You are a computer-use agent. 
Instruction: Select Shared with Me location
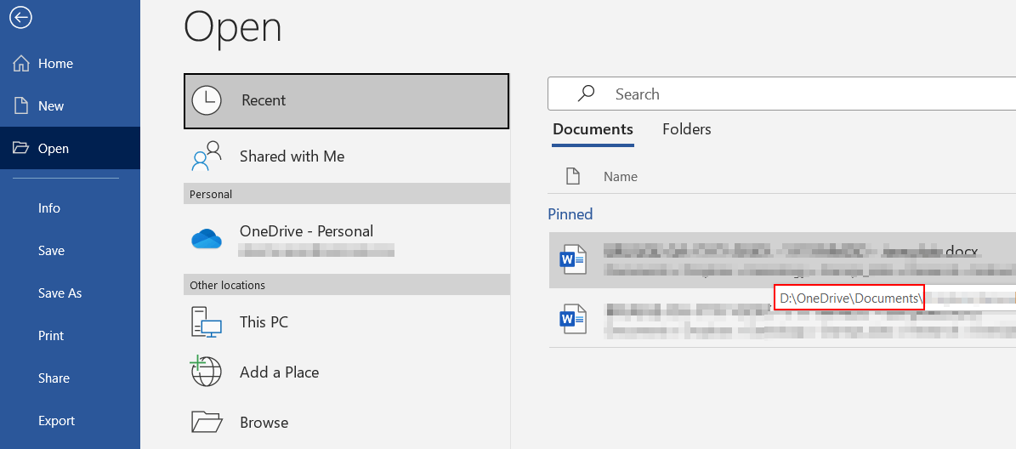[x=347, y=156]
